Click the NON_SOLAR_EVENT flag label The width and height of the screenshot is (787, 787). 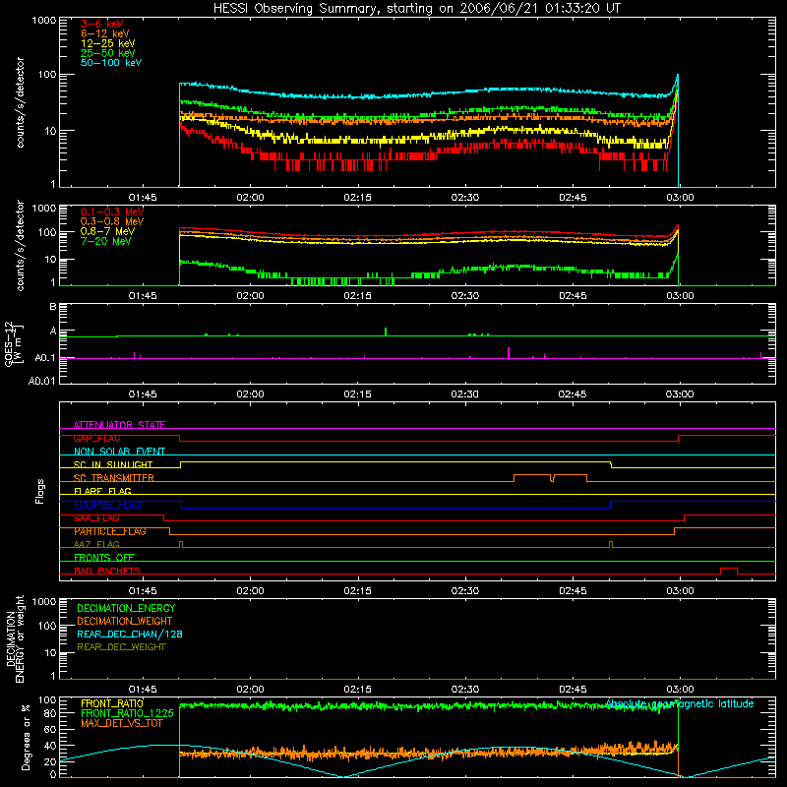[119, 452]
